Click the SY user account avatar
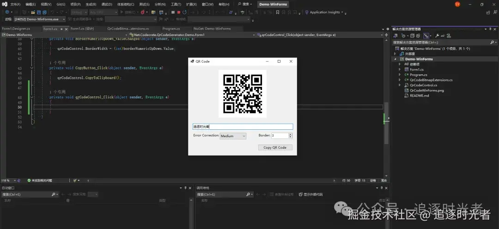 tap(457, 4)
